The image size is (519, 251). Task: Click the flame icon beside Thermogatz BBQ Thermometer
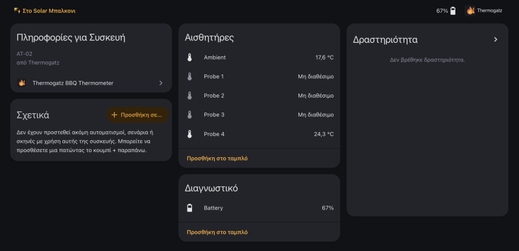pos(22,83)
